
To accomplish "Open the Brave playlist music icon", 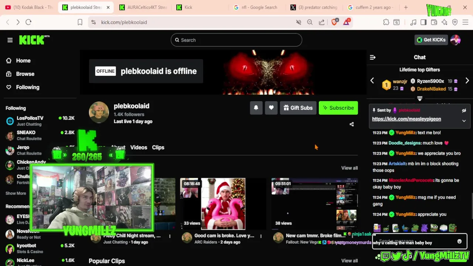I will [414, 22].
